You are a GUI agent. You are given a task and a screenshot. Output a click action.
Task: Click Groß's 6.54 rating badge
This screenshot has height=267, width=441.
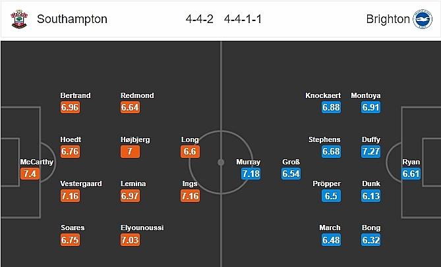click(291, 174)
